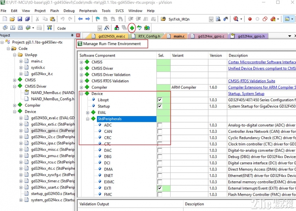
Task: Open the target selection dropdown showing Code
Action: (x=100, y=28)
